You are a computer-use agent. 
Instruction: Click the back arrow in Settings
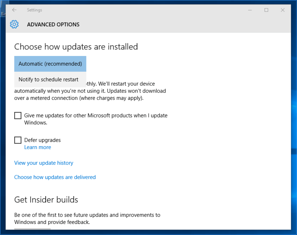point(14,10)
